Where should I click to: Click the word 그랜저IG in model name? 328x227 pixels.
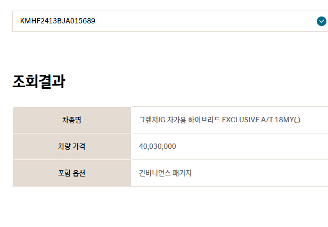tap(152, 120)
